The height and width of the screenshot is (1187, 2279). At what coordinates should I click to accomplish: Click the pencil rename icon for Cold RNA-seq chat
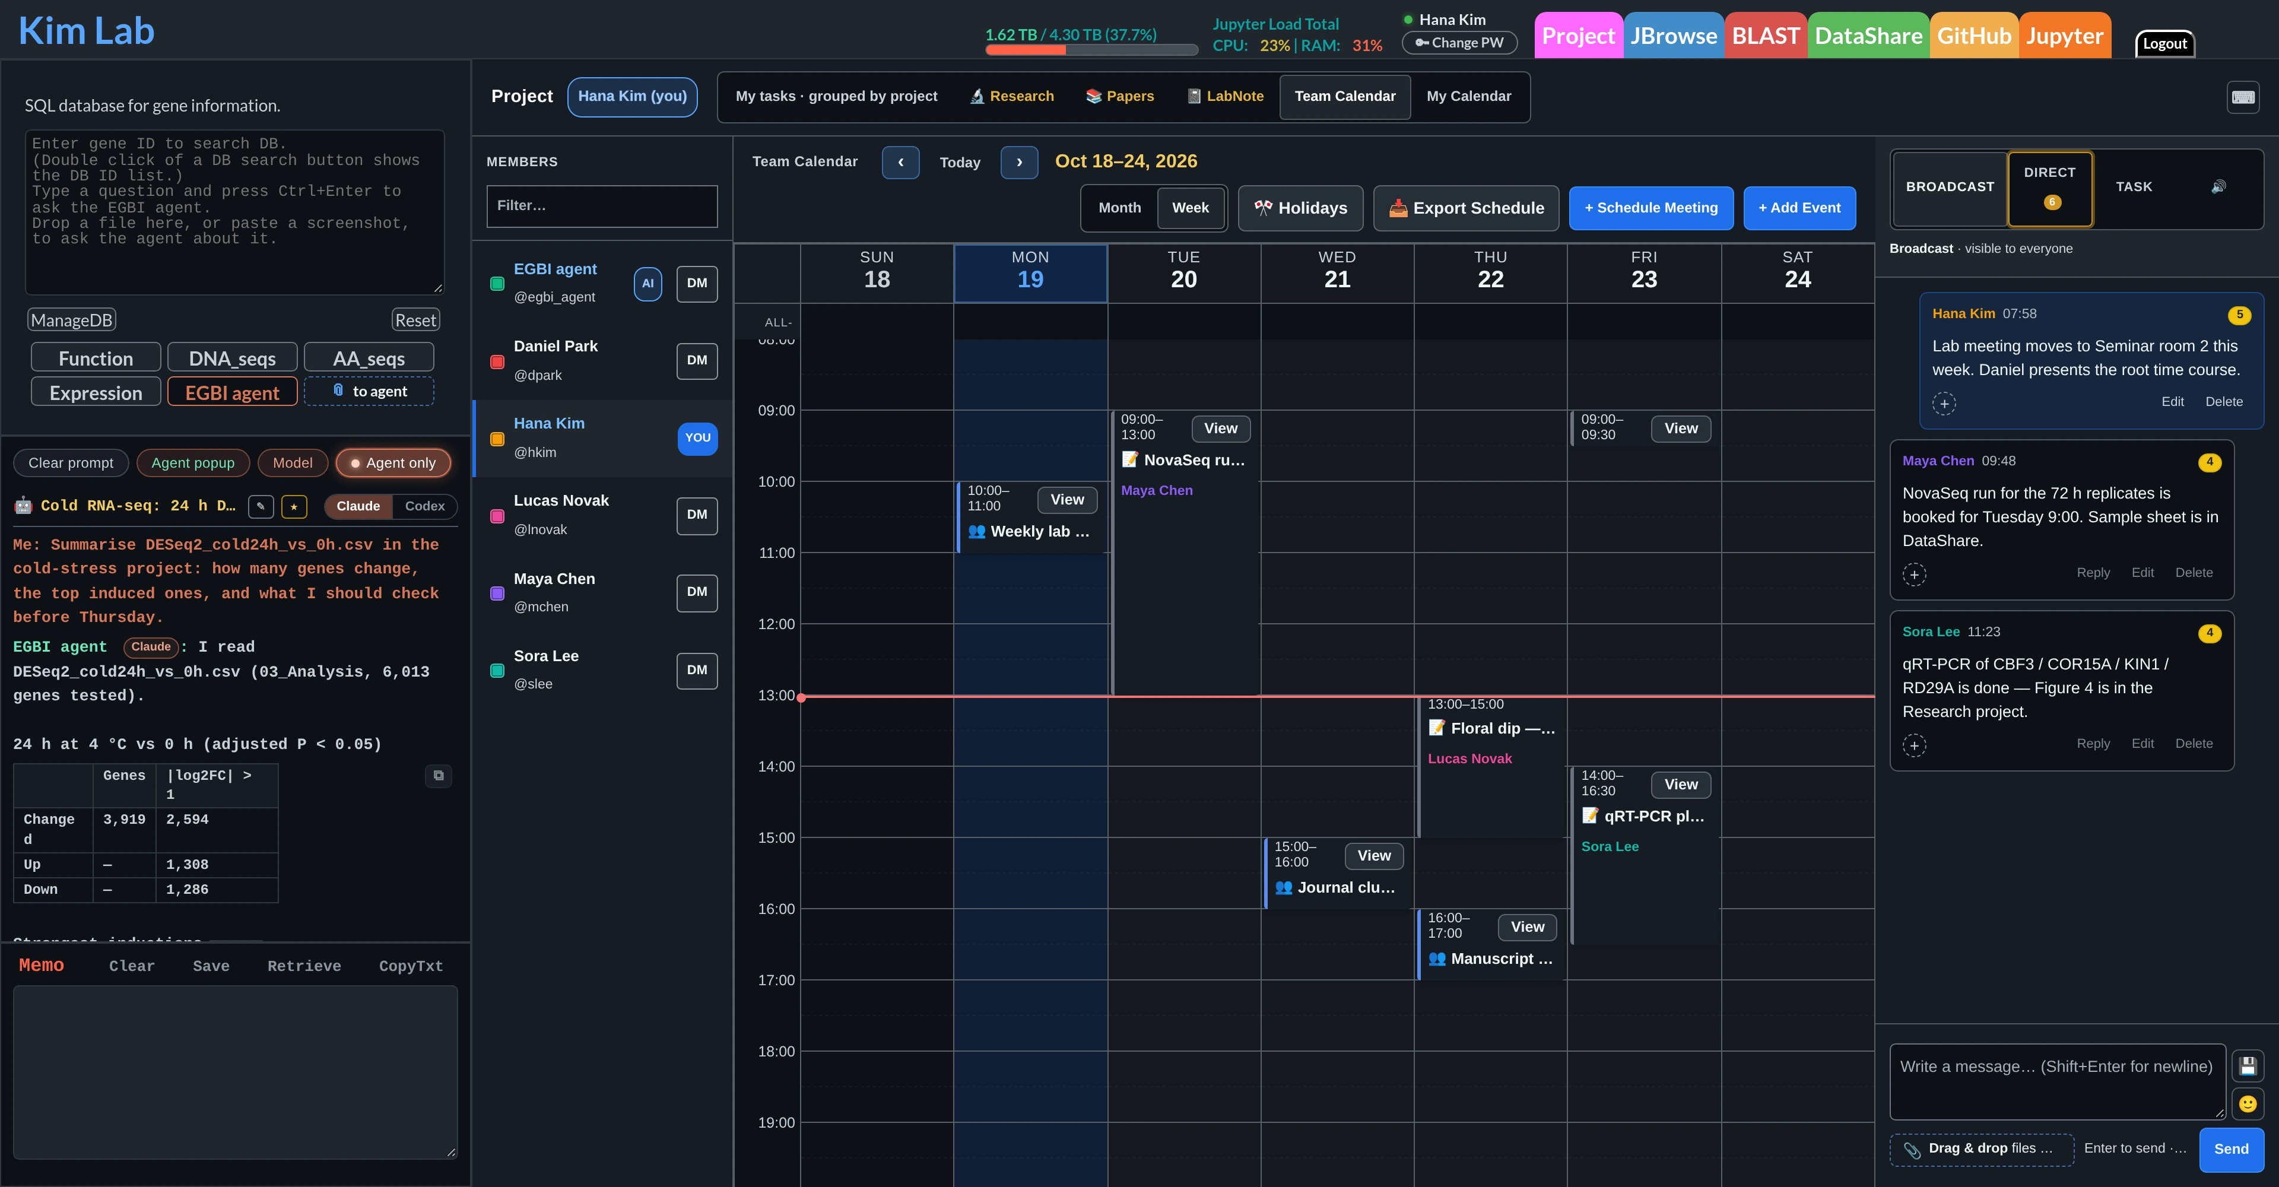(x=260, y=506)
